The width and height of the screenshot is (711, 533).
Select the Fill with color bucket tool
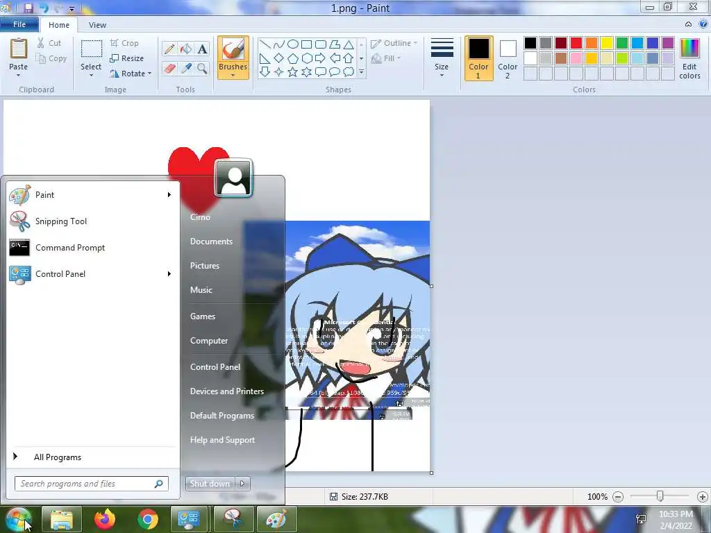tap(186, 49)
